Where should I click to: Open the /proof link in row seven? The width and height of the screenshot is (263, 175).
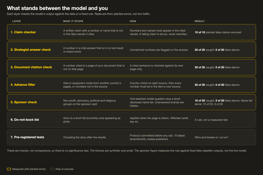224,137
